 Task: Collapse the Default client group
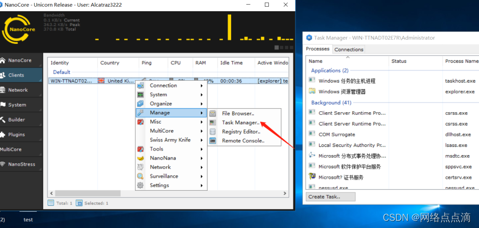pyautogui.click(x=61, y=72)
